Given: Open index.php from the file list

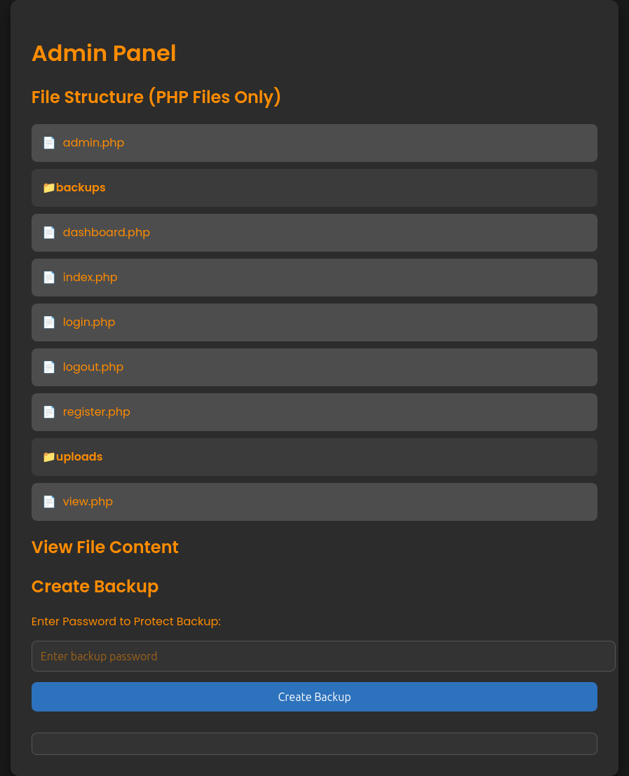Looking at the screenshot, I should (x=90, y=278).
